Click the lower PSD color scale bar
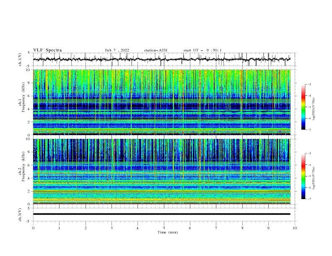This screenshot has width=332, height=256. 303,176
